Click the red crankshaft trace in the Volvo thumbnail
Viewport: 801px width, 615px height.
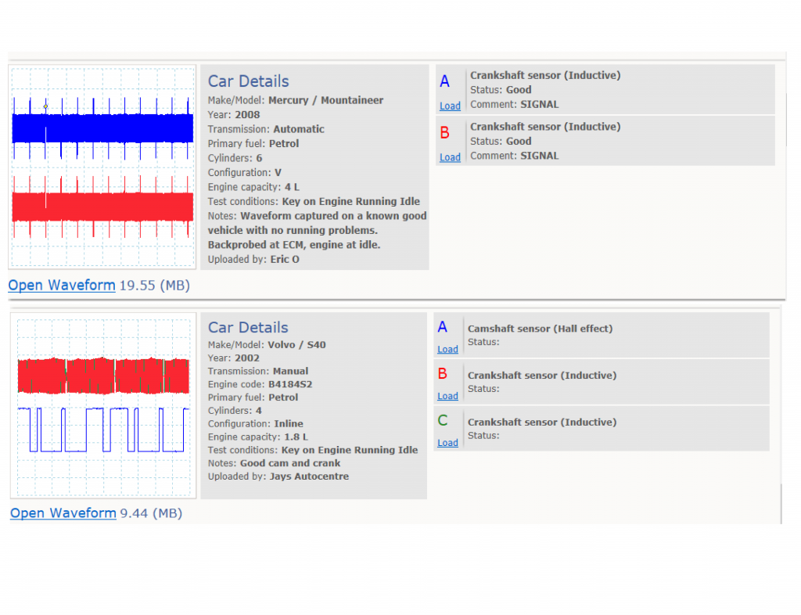(102, 376)
